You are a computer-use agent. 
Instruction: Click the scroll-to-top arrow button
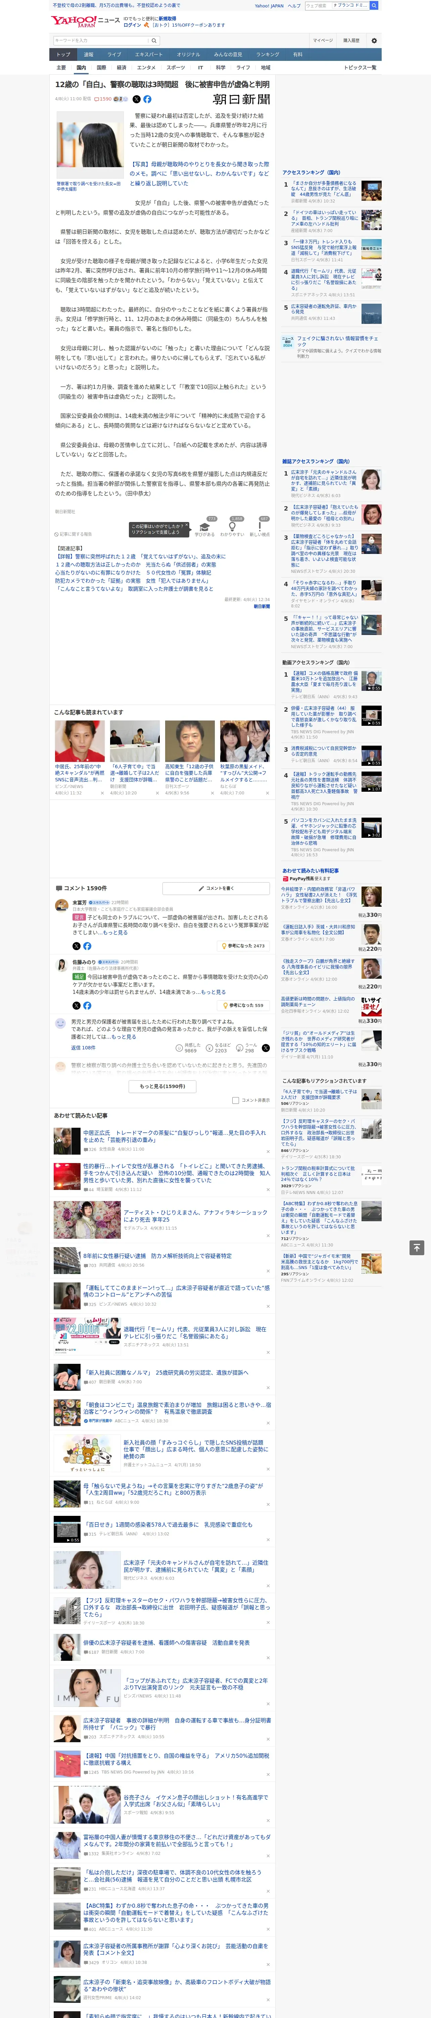click(416, 1247)
